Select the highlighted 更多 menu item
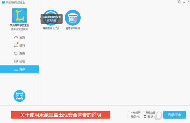This screenshot has height=123, width=190. click(x=19, y=69)
